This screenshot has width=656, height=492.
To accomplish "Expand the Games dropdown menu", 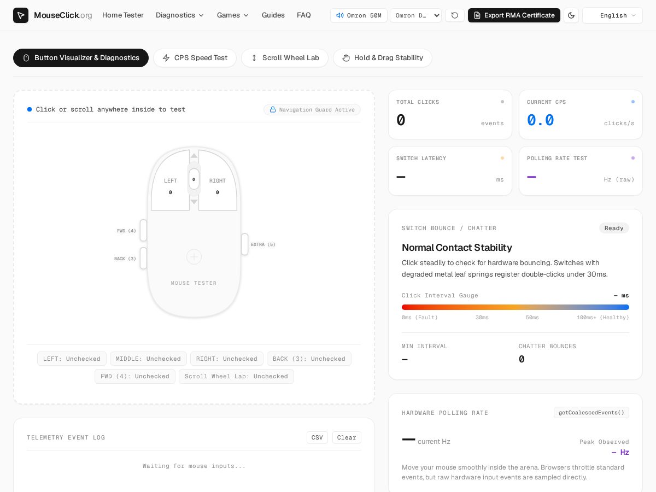I will coord(233,15).
